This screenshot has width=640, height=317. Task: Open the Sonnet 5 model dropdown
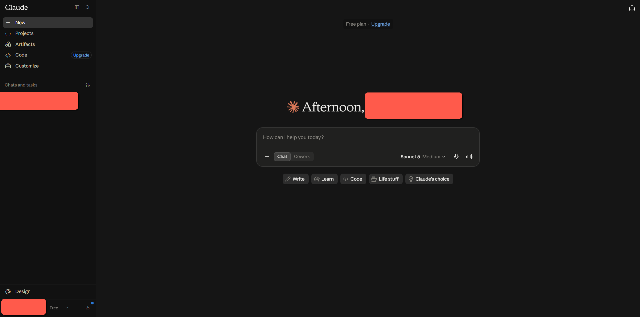(x=423, y=157)
